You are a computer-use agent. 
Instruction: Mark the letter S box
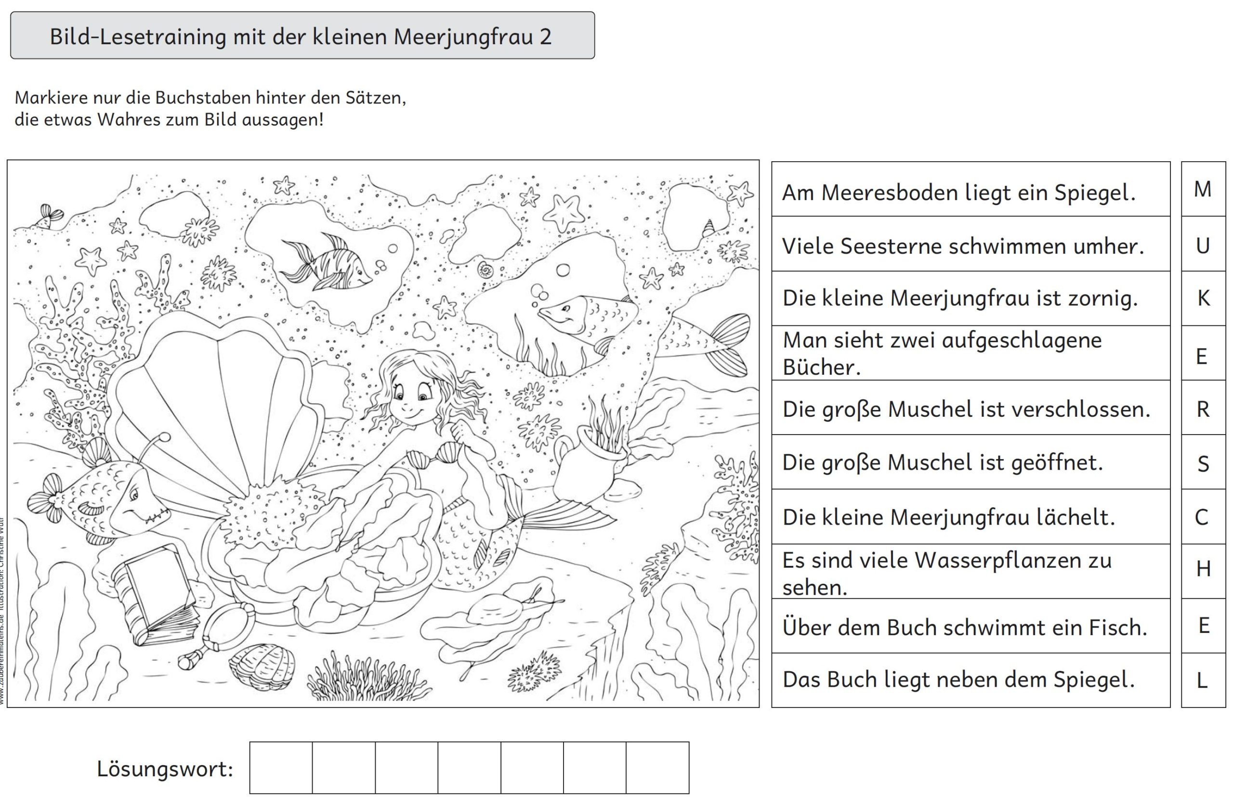1203,462
